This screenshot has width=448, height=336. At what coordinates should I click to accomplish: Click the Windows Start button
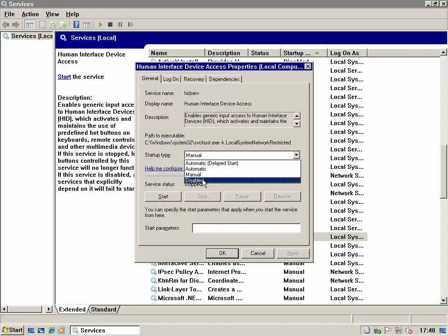pos(12,330)
